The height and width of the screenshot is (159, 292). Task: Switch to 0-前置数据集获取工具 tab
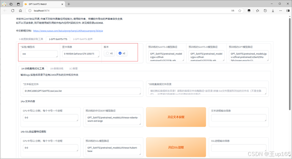31,39
